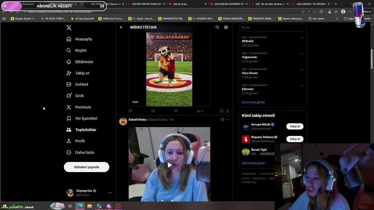Viewport: 374px width, 210px height.
Task: Switch to BOŞUNA KAYDIRMA browser tab
Action: coord(229,4)
